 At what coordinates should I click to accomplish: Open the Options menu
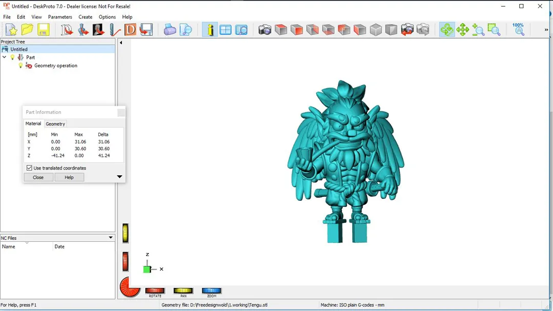(107, 17)
